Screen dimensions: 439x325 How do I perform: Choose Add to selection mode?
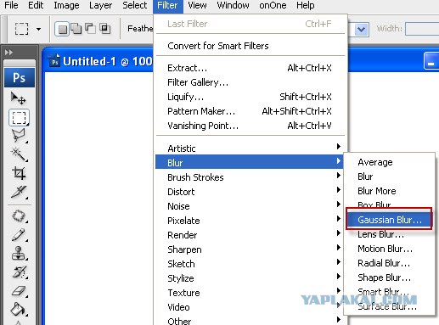[x=76, y=29]
